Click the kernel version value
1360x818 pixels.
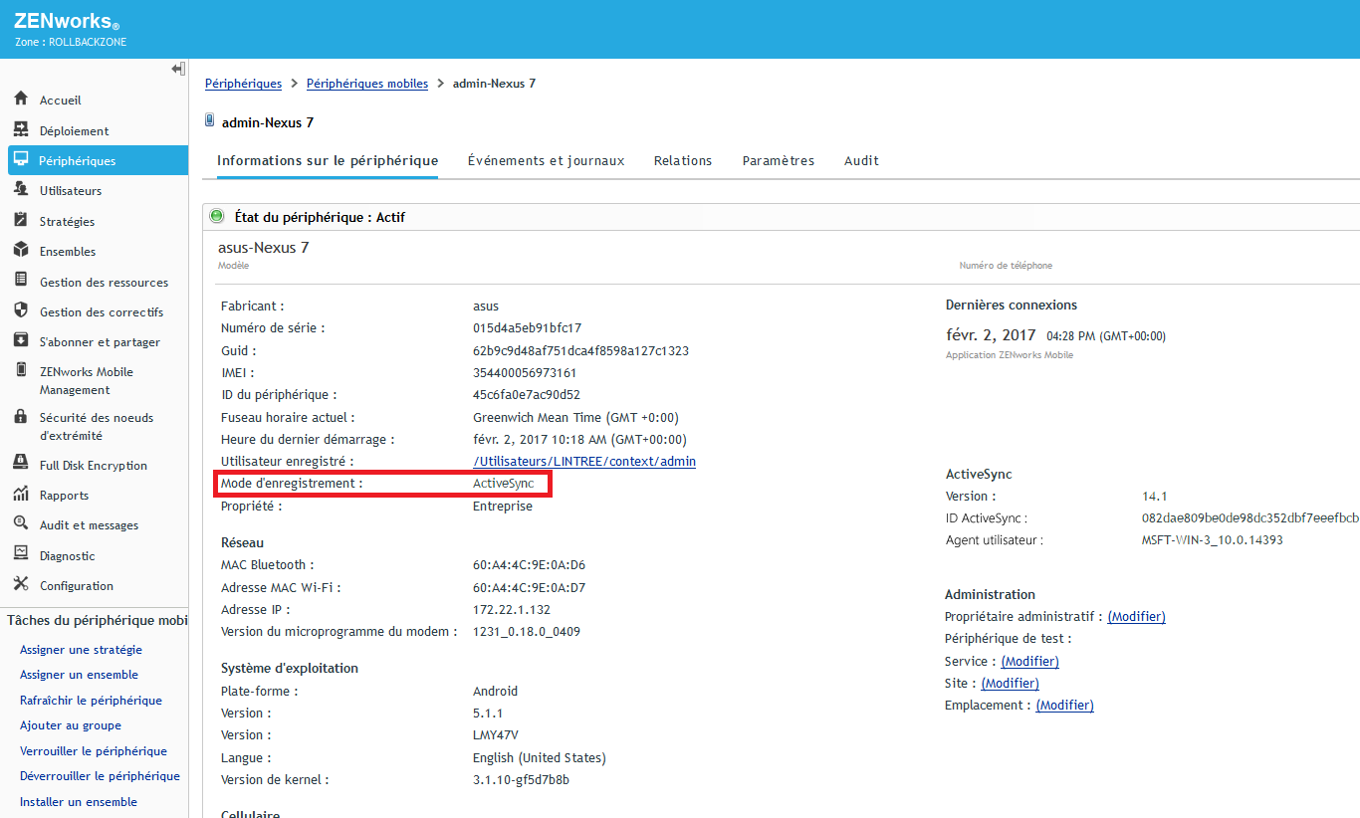521,780
